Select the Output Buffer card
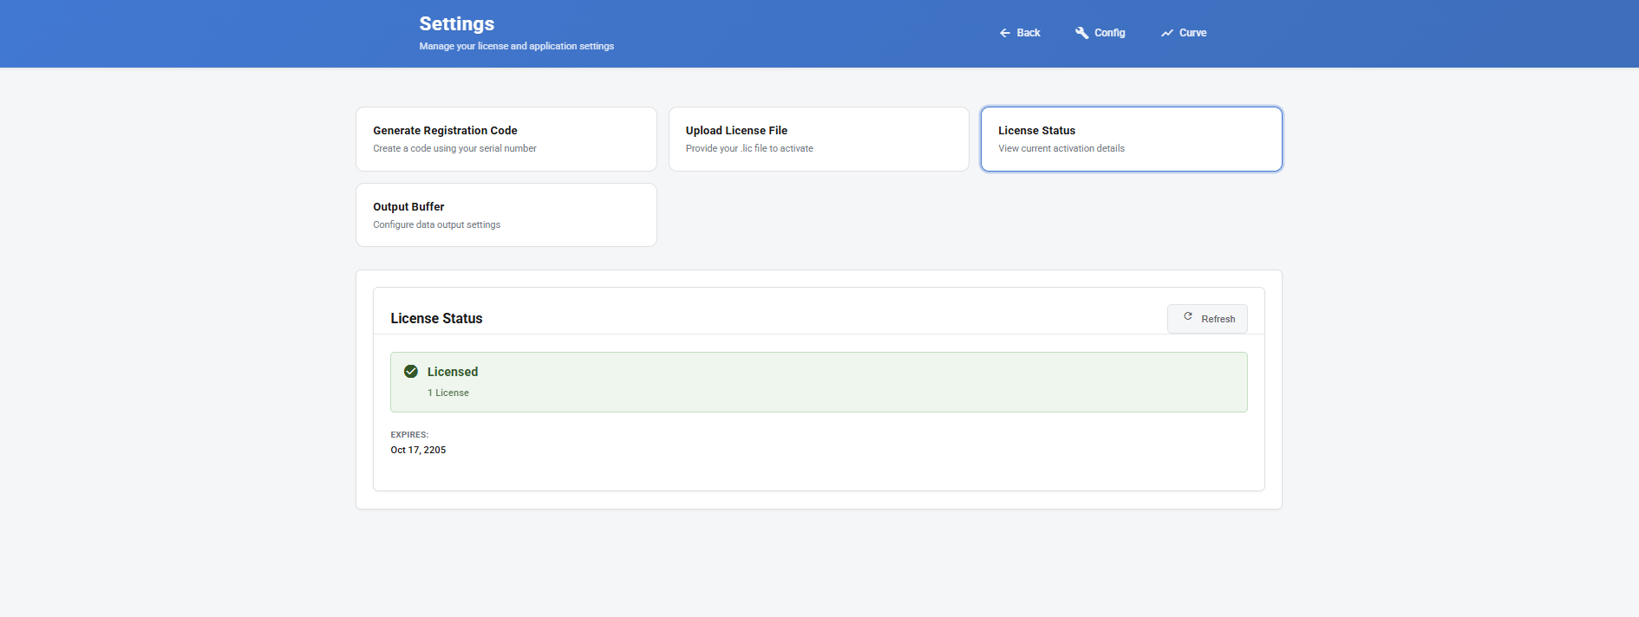1639x617 pixels. coord(506,215)
